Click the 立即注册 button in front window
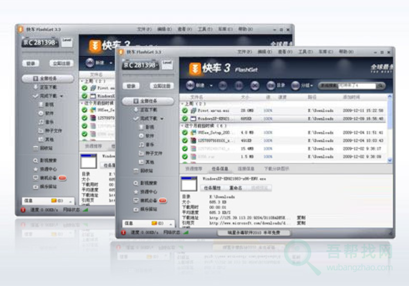Image resolution: width=409 pixels, height=286 pixels. [158, 86]
